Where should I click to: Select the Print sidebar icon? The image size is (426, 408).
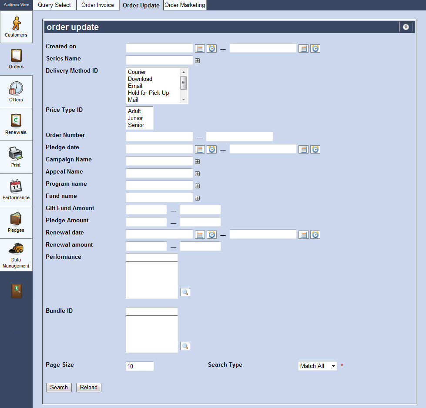click(16, 157)
